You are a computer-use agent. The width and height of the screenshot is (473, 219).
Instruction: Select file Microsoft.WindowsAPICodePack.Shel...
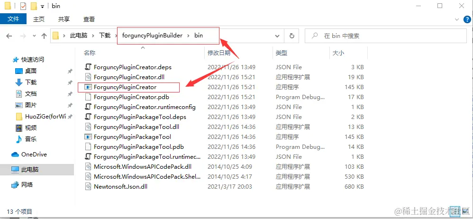pos(147,176)
